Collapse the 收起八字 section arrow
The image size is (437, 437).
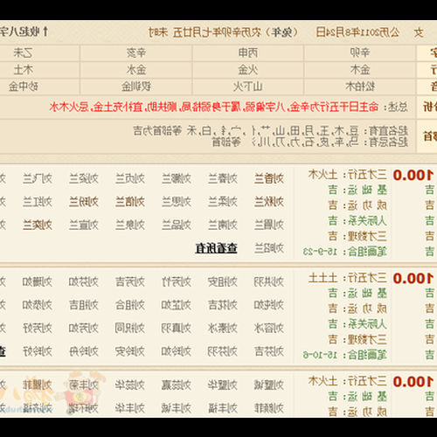(45, 31)
